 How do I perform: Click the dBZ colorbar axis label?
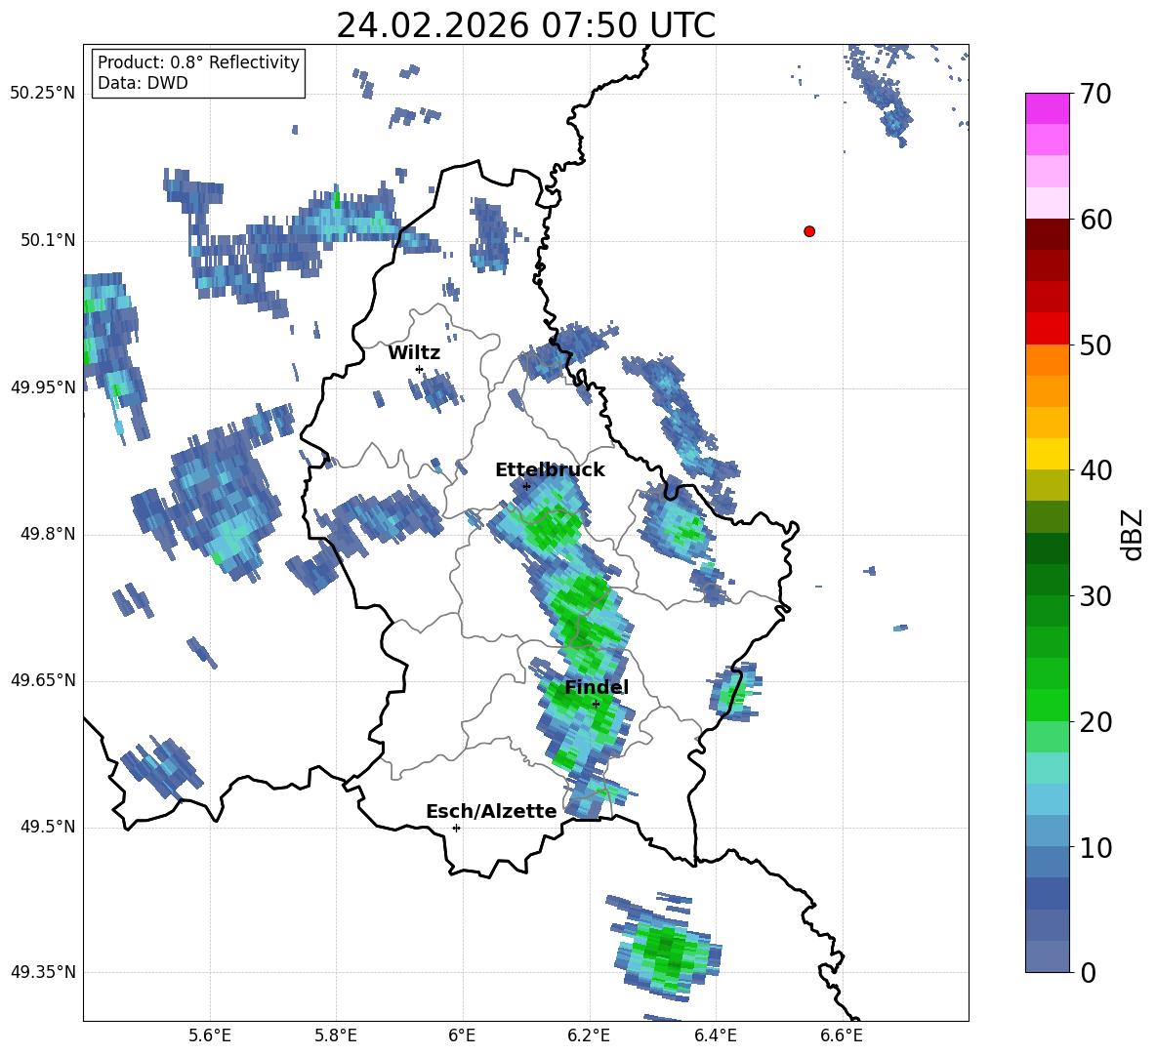click(1134, 534)
